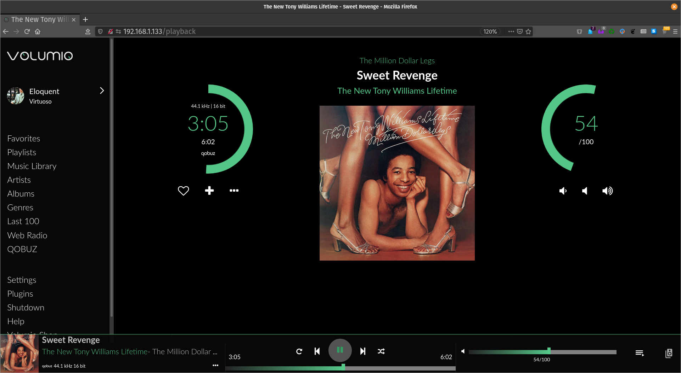The image size is (681, 373).
Task: Reload the page in Firefox
Action: pos(27,31)
